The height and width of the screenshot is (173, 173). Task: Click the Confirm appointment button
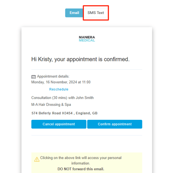(115, 124)
